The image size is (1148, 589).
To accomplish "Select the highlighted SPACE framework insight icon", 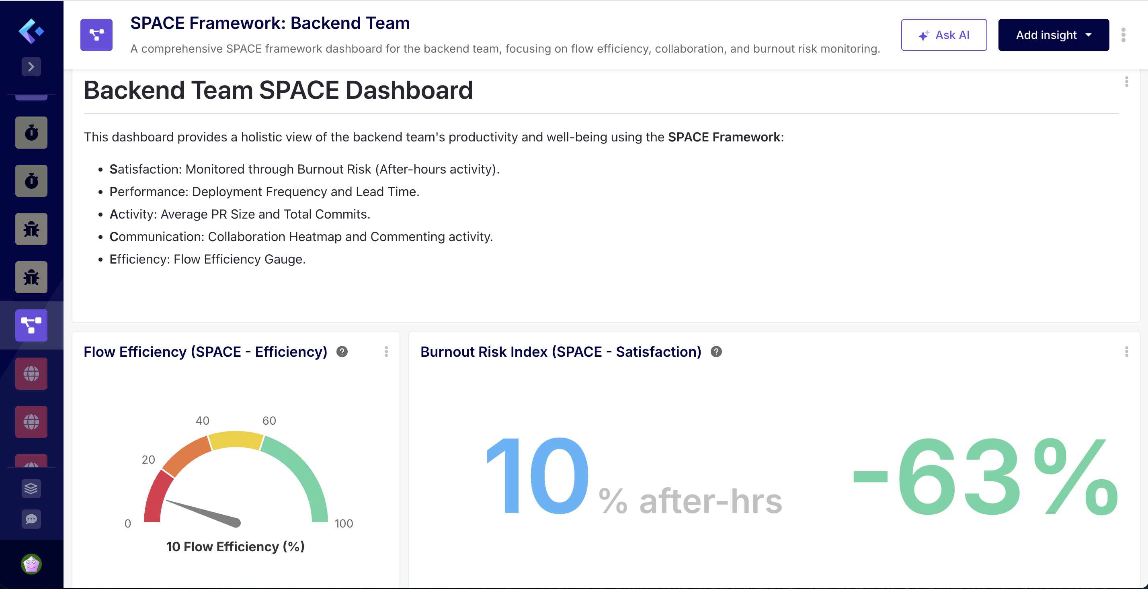I will (31, 325).
